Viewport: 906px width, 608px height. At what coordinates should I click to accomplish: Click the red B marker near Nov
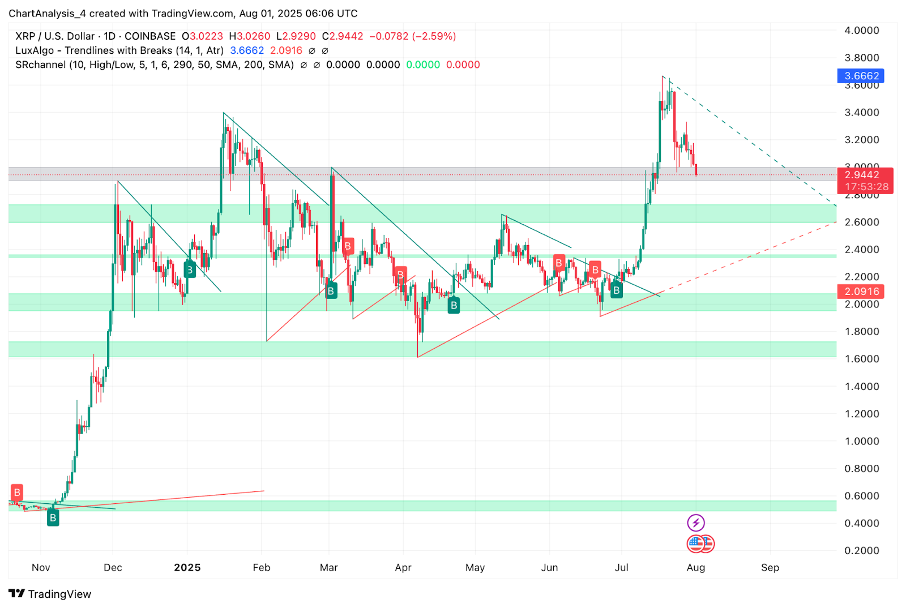[x=17, y=492]
